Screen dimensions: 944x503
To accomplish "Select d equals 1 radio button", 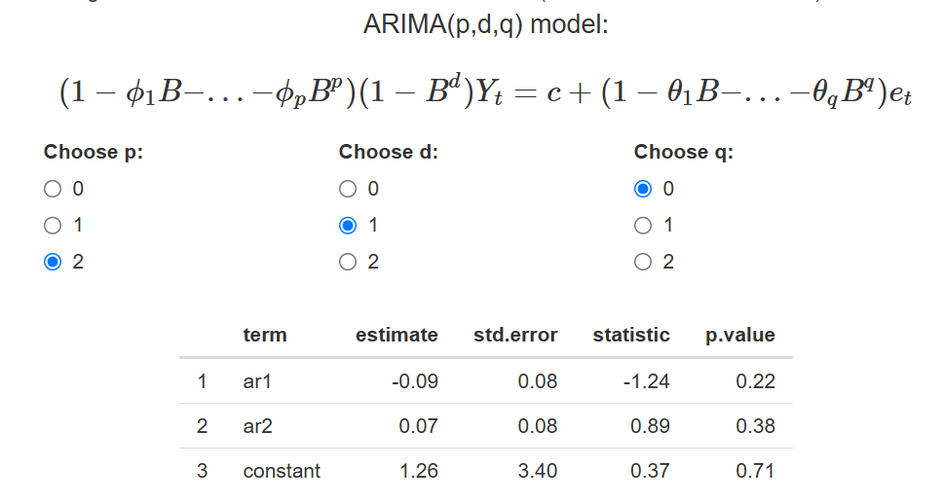I will [348, 226].
